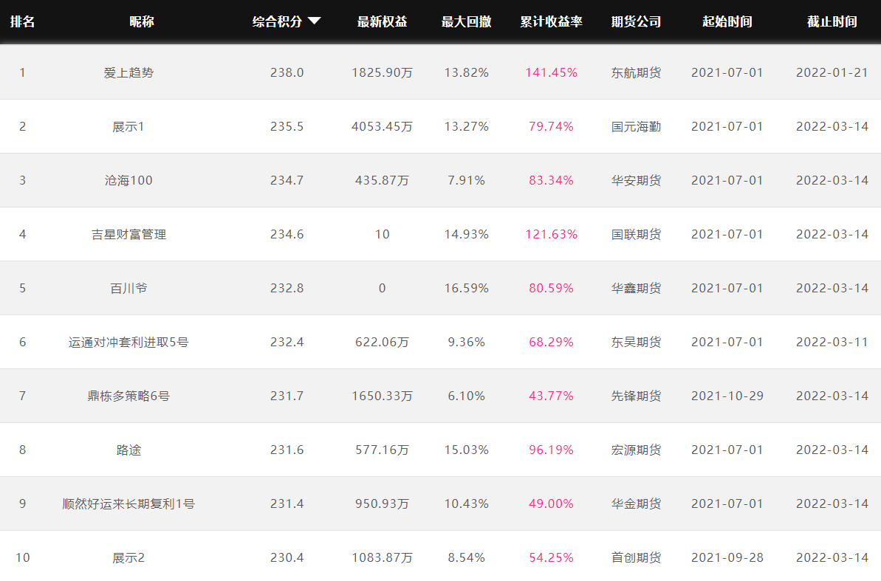Image resolution: width=881 pixels, height=581 pixels.
Task: Select the 展示2 nickname
Action: 128,558
